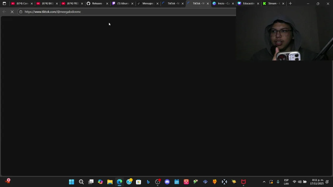Screen dimensions: 333x187
Task: Open Task View in the taskbar
Action: 91,182
